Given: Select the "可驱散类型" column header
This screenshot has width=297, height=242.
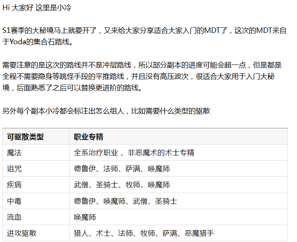Looking at the screenshot, I should coord(25,137).
